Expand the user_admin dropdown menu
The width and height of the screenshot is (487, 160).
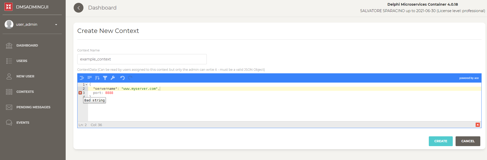click(x=56, y=25)
